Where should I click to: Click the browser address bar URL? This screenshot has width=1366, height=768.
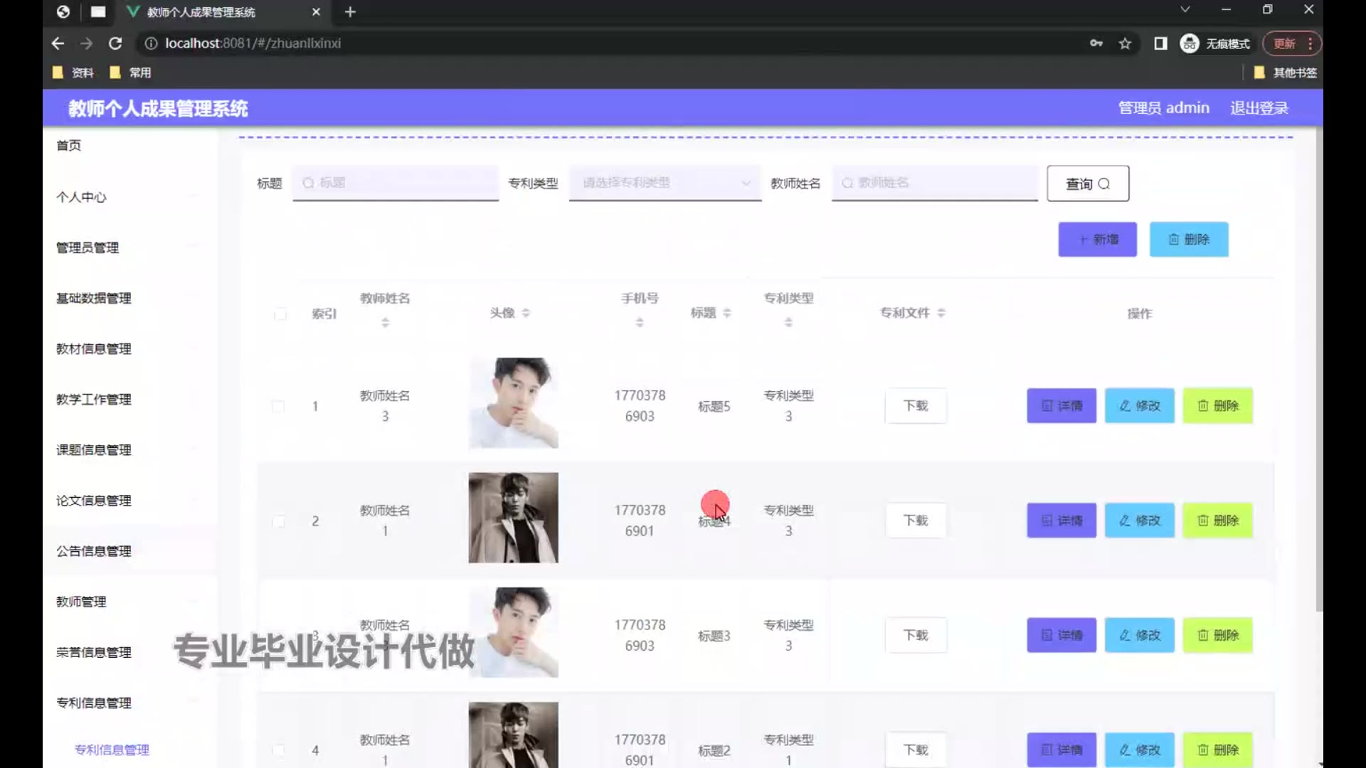coord(253,43)
